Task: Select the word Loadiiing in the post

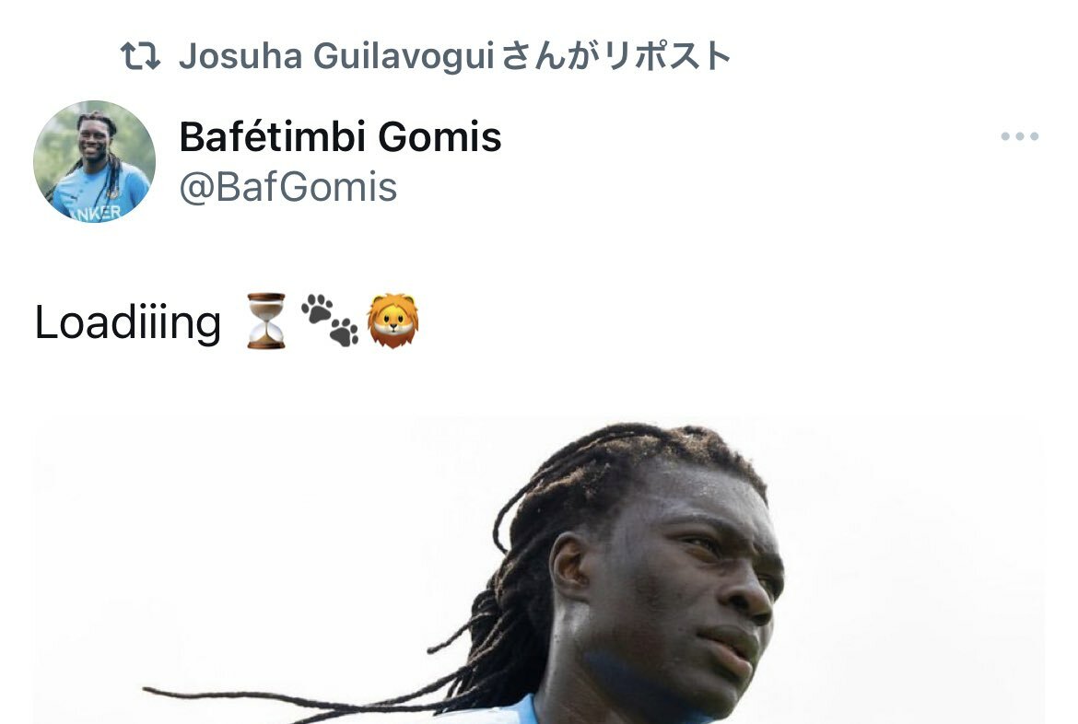Action: click(128, 321)
